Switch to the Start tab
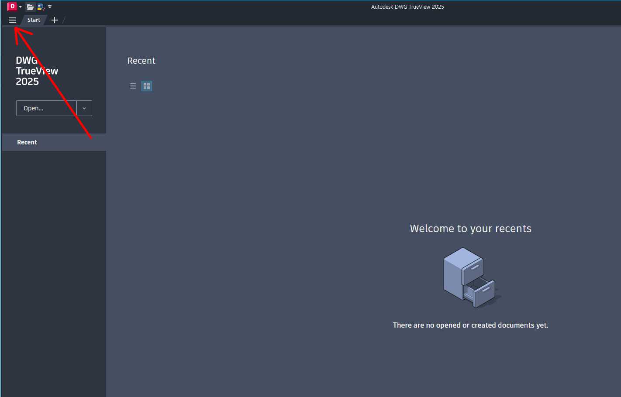 tap(34, 20)
